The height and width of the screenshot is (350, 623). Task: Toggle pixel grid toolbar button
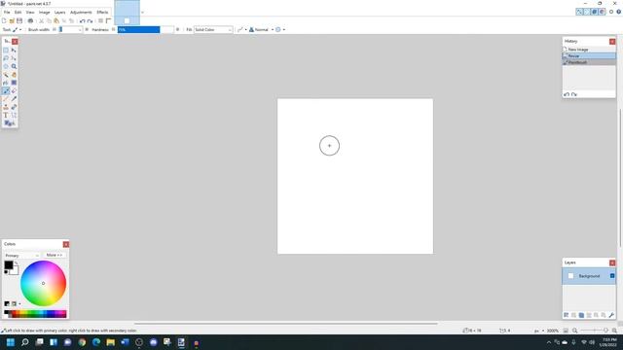(x=100, y=20)
